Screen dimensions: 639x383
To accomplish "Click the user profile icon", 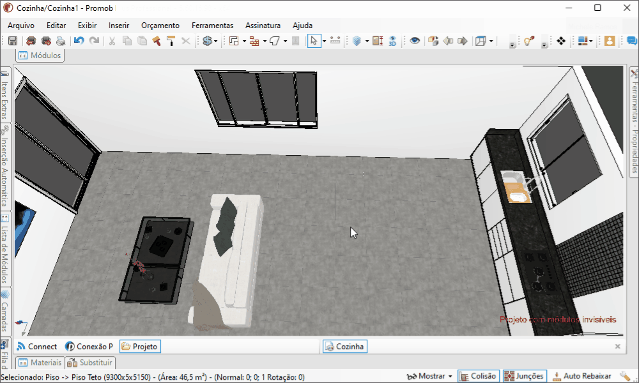I will coord(609,41).
